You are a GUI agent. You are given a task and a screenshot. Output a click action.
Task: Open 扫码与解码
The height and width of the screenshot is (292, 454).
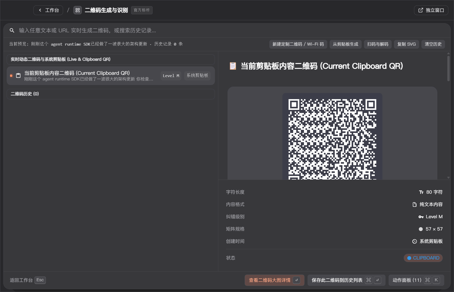click(x=378, y=44)
